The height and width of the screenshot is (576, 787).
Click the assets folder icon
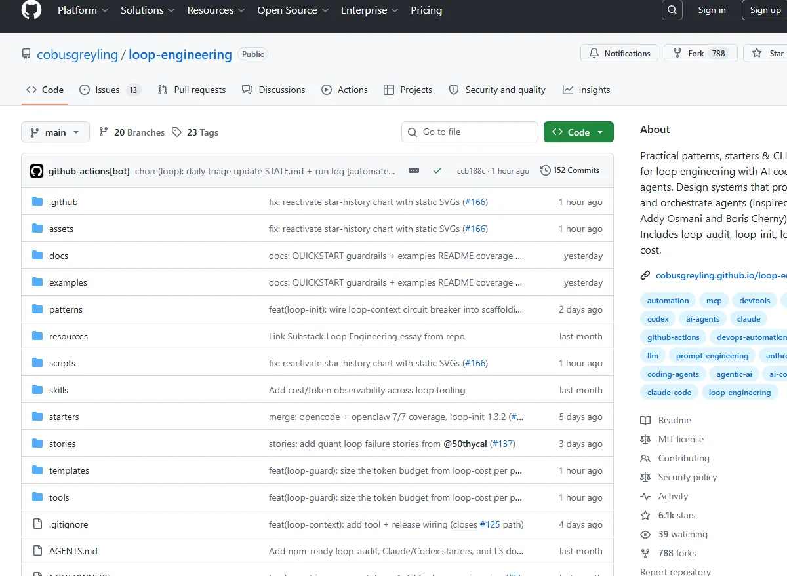(37, 229)
